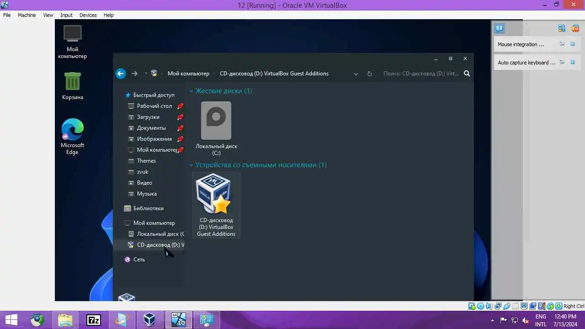585x329 pixels.
Task: Click hide-forever icon on Auto capture keyboard notification
Action: coord(562,63)
